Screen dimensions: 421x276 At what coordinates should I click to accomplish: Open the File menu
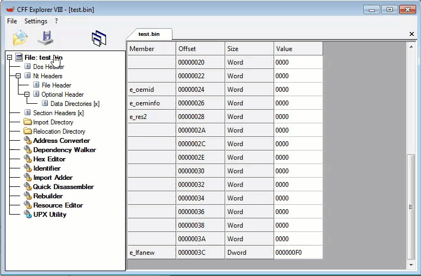pos(12,21)
